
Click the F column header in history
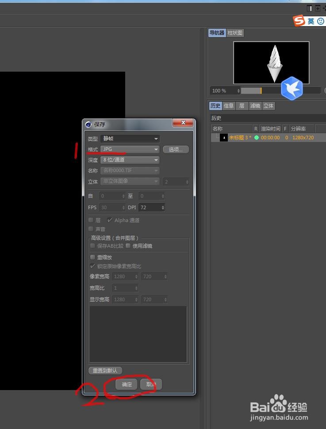click(285, 129)
